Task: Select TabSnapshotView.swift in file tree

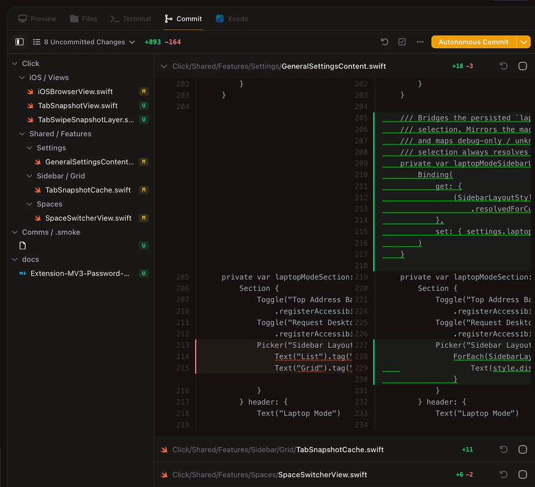Action: click(78, 105)
